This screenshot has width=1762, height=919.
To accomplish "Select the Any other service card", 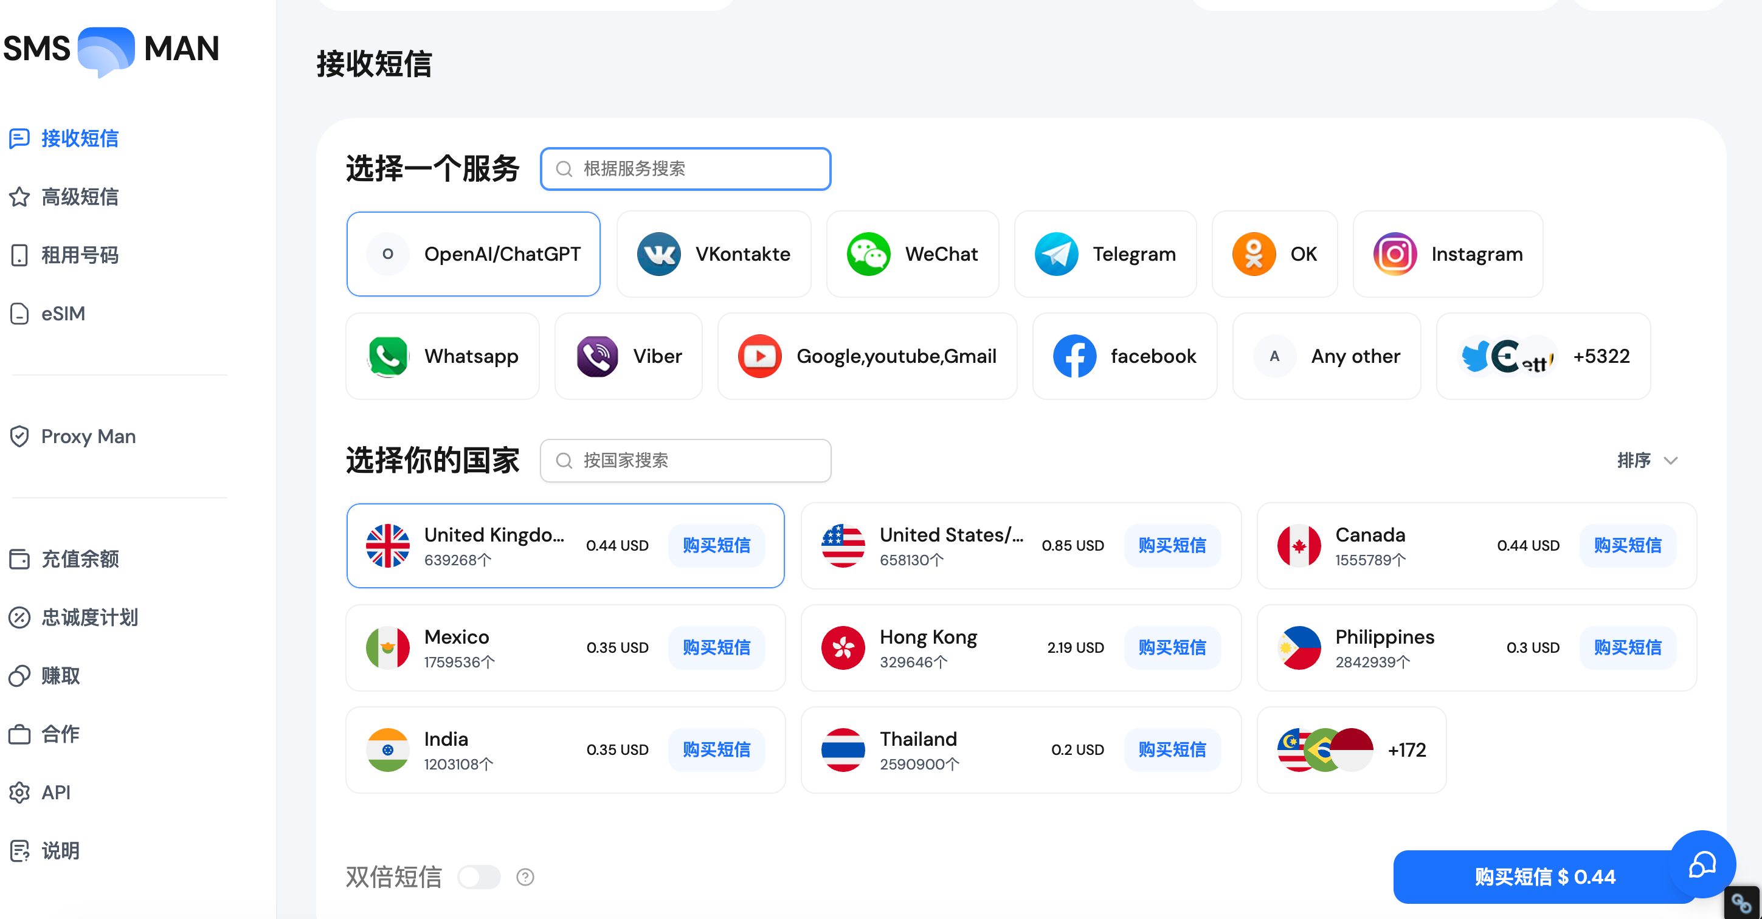I will point(1326,356).
